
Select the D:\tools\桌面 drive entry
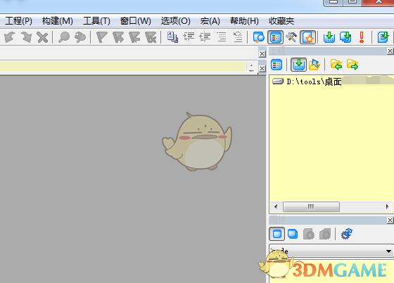[x=314, y=81]
